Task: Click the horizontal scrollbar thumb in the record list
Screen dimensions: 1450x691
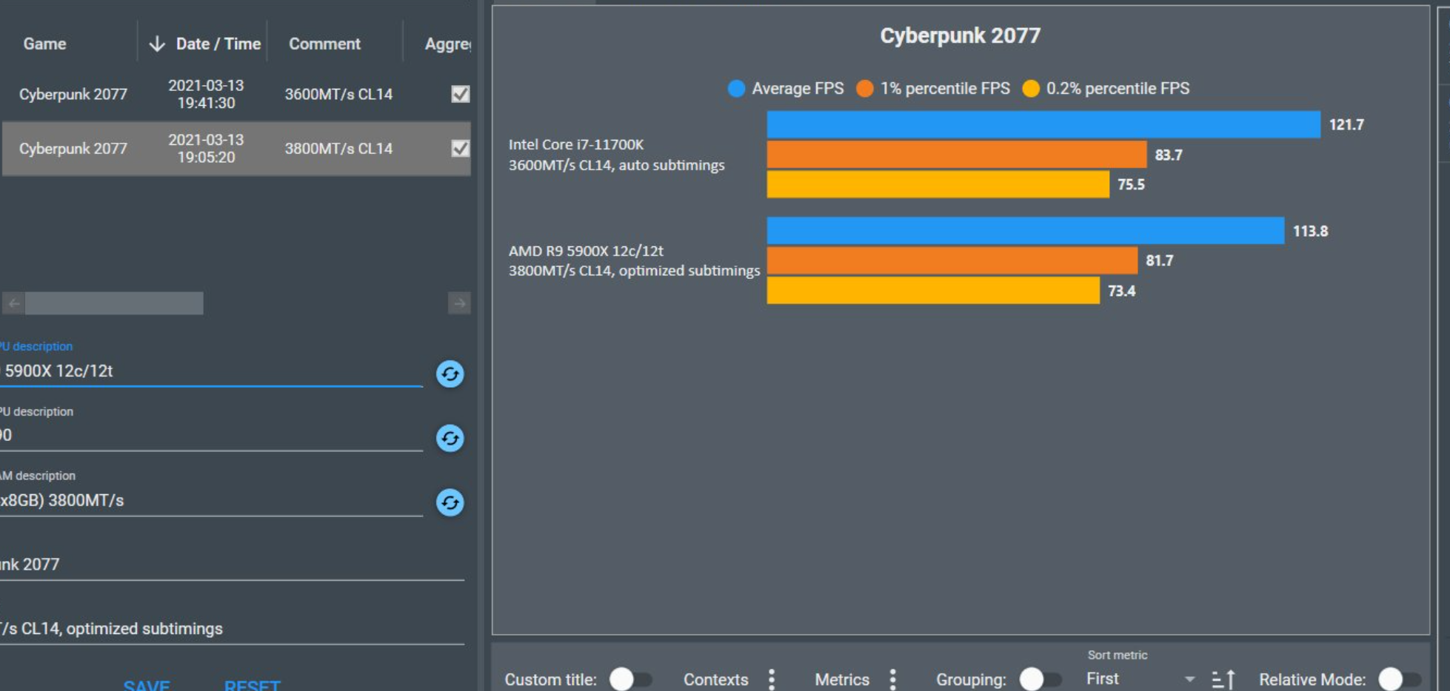Action: click(x=114, y=303)
